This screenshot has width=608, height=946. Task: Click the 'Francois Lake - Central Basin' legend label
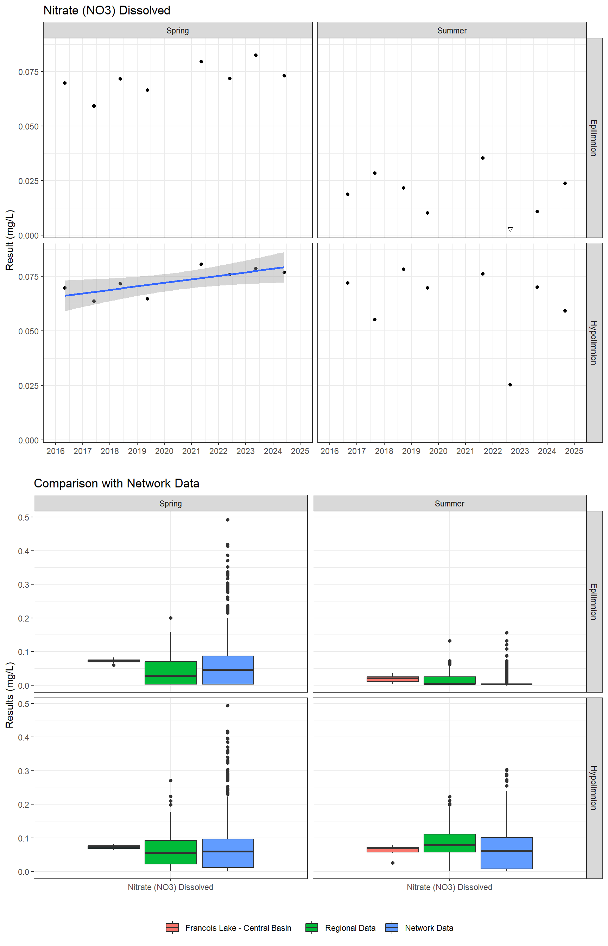(238, 928)
